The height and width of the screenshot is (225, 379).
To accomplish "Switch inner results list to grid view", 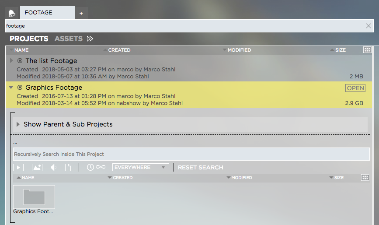I will point(365,178).
